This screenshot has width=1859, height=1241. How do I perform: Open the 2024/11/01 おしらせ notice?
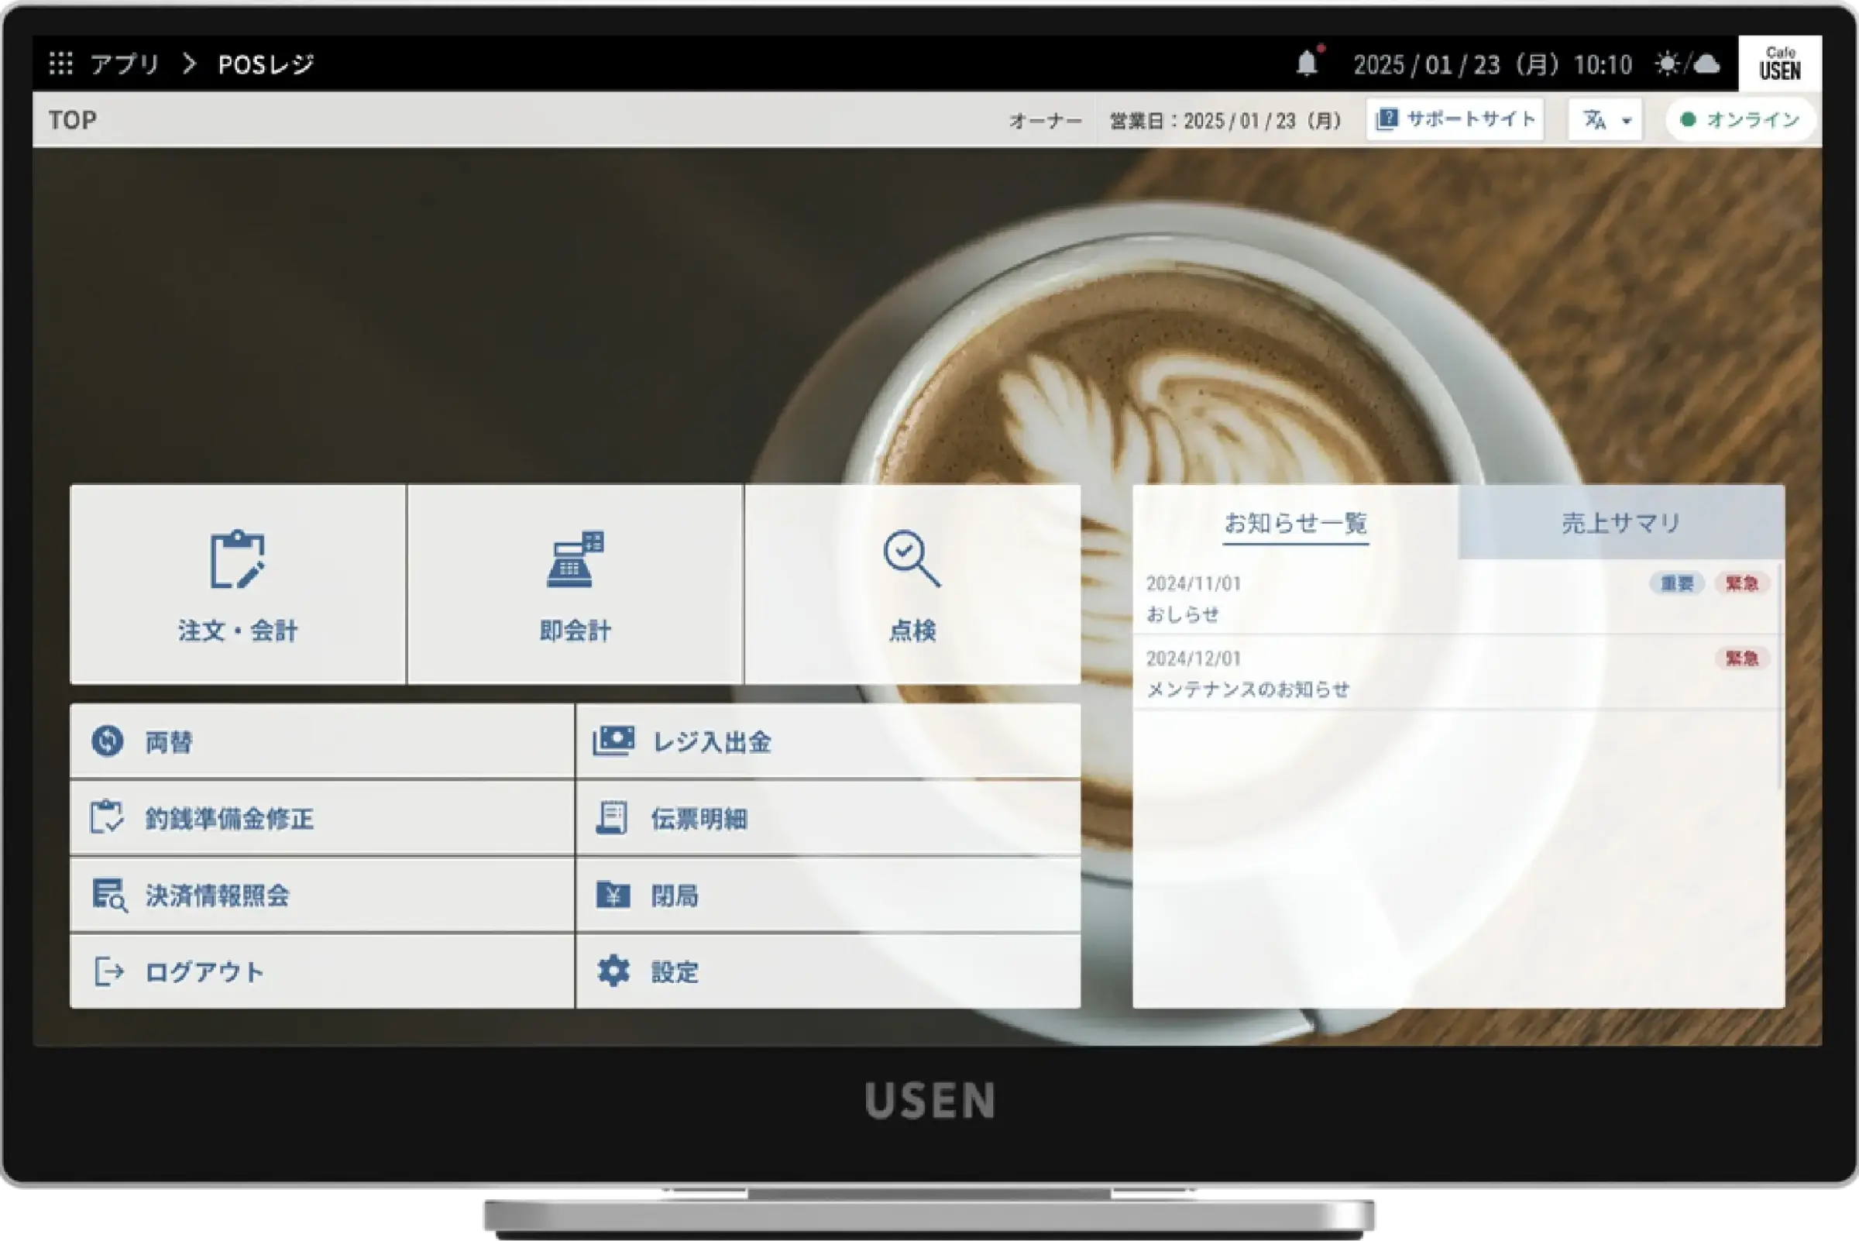click(1455, 598)
